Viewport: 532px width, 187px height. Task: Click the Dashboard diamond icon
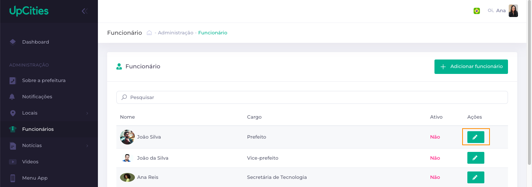pyautogui.click(x=13, y=42)
